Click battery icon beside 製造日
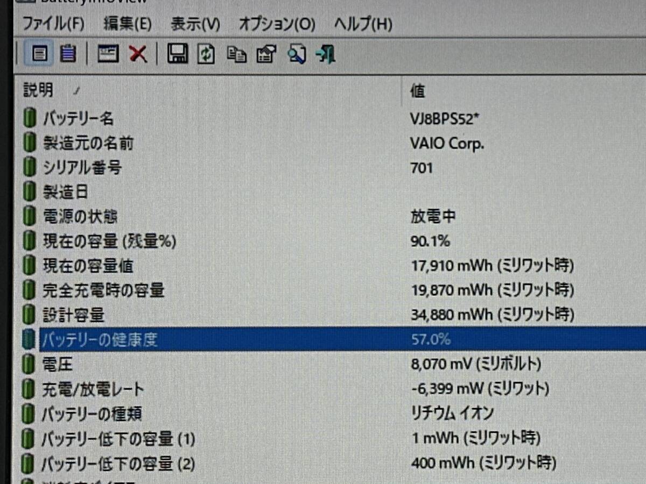This screenshot has height=484, width=646. pyautogui.click(x=30, y=192)
